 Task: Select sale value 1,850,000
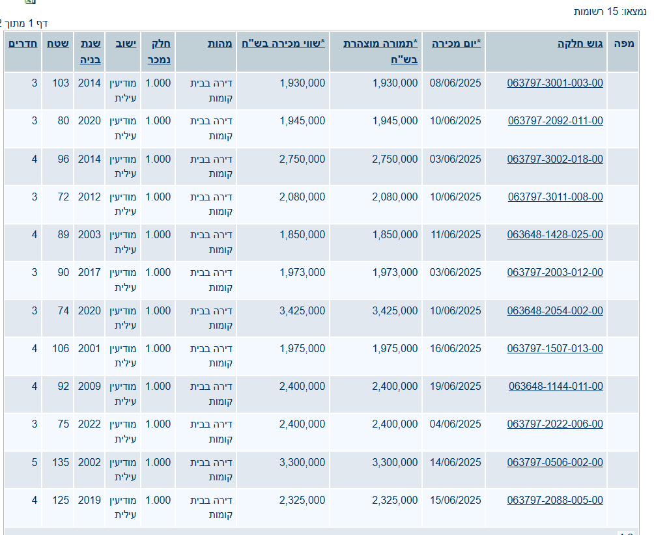[x=302, y=234]
